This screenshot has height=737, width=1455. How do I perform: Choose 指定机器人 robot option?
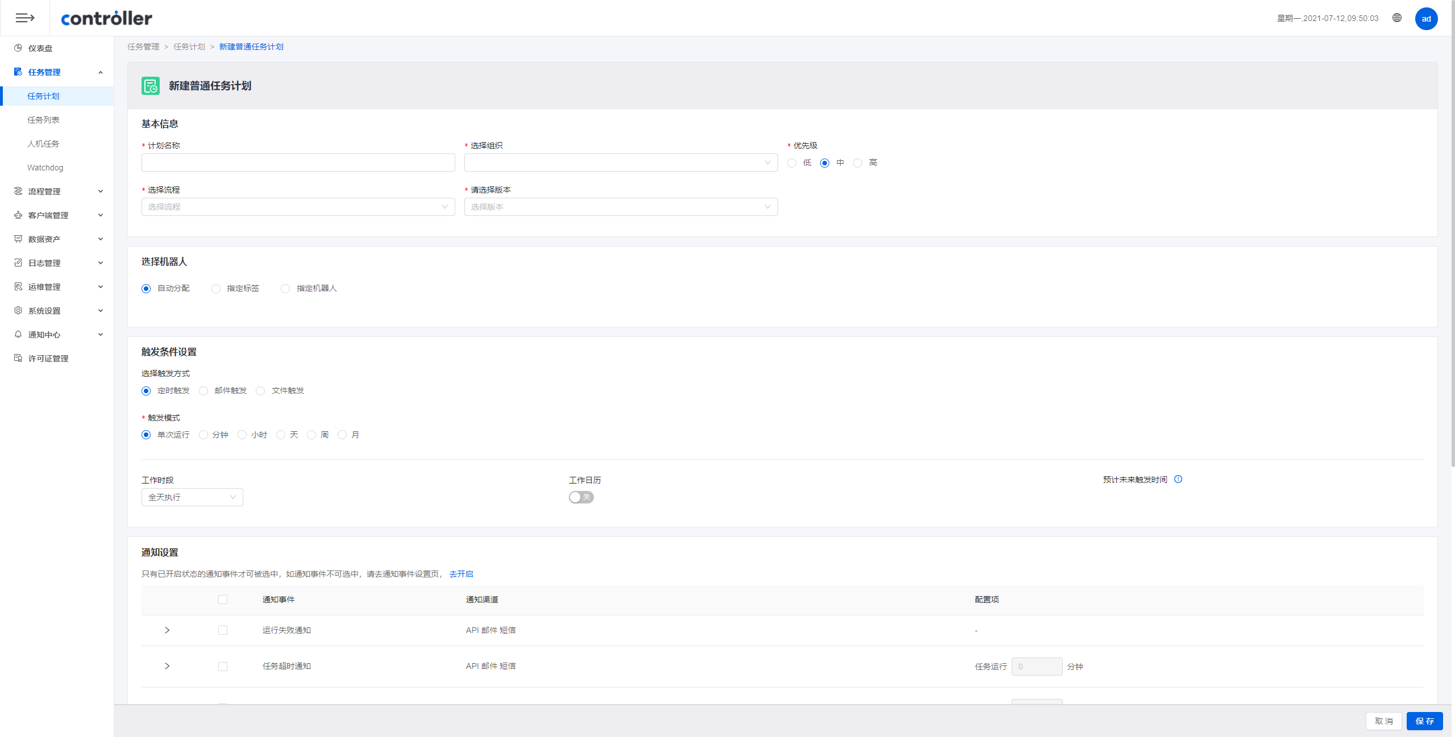pyautogui.click(x=285, y=289)
